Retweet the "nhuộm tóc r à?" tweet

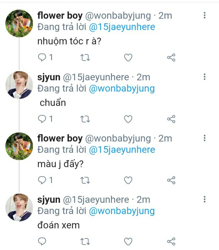(x=85, y=58)
